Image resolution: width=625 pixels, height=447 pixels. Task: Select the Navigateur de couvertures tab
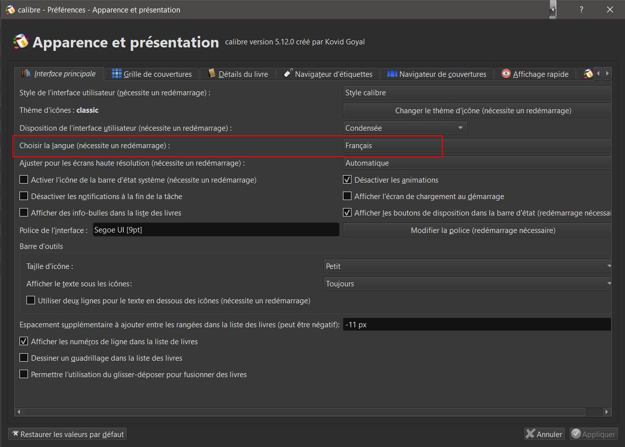click(437, 74)
